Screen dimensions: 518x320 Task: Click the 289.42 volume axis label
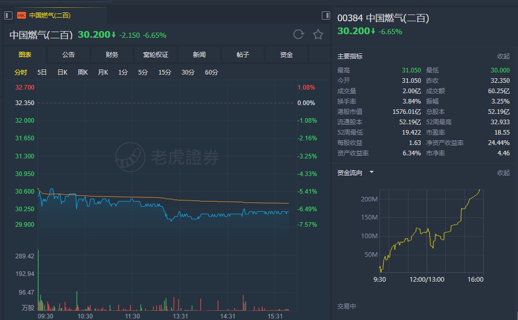click(25, 256)
